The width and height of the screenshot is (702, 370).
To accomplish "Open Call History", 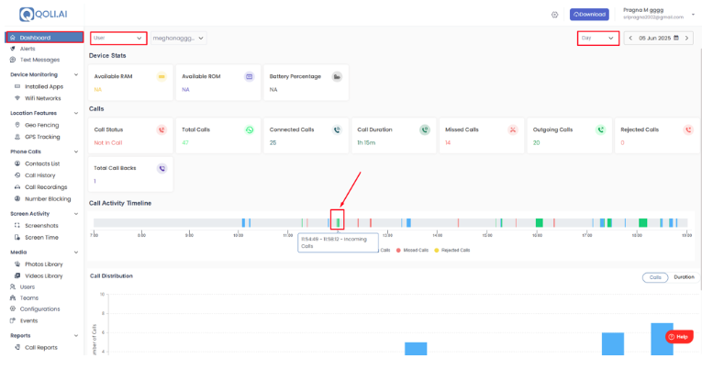I will point(39,175).
